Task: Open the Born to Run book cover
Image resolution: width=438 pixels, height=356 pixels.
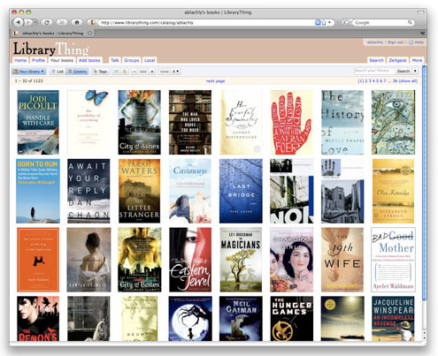Action: [x=38, y=191]
